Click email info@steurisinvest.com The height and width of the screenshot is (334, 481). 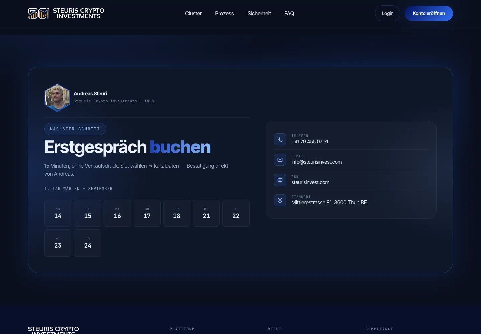tap(316, 162)
